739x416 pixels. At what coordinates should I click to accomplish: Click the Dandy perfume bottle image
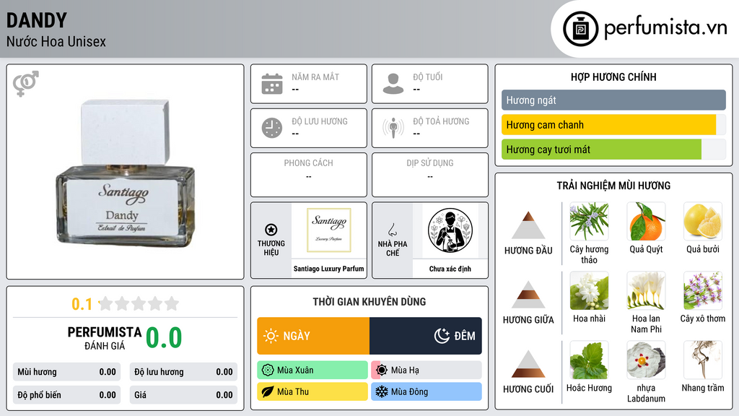pos(125,173)
